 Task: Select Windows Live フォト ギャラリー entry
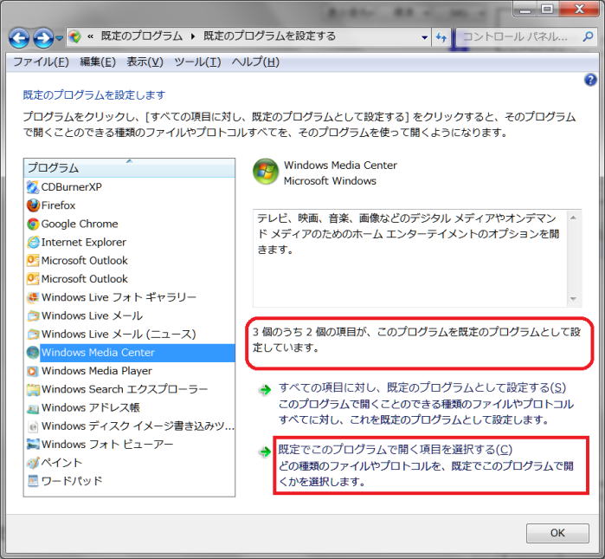[x=129, y=297]
